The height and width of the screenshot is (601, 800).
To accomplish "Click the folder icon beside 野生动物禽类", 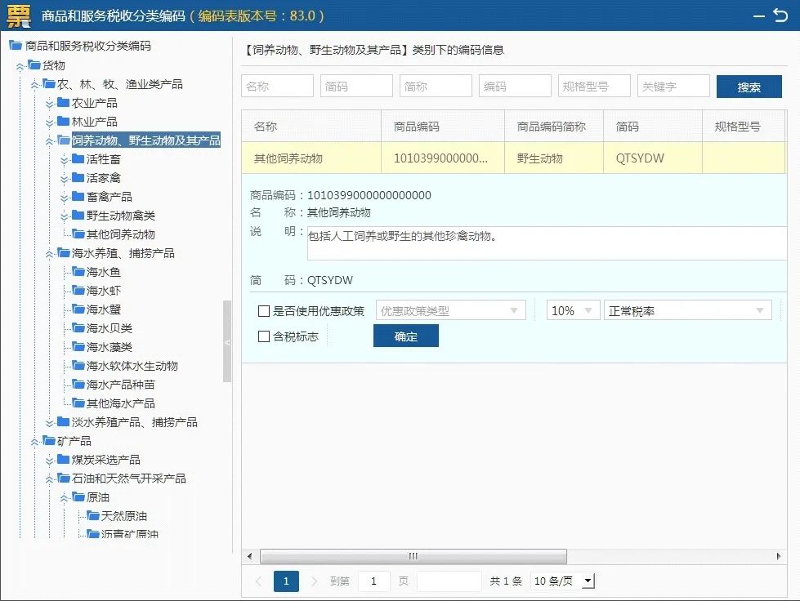I will (78, 215).
